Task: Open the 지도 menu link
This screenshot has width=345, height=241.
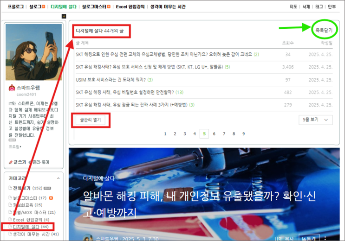Action: [x=293, y=7]
